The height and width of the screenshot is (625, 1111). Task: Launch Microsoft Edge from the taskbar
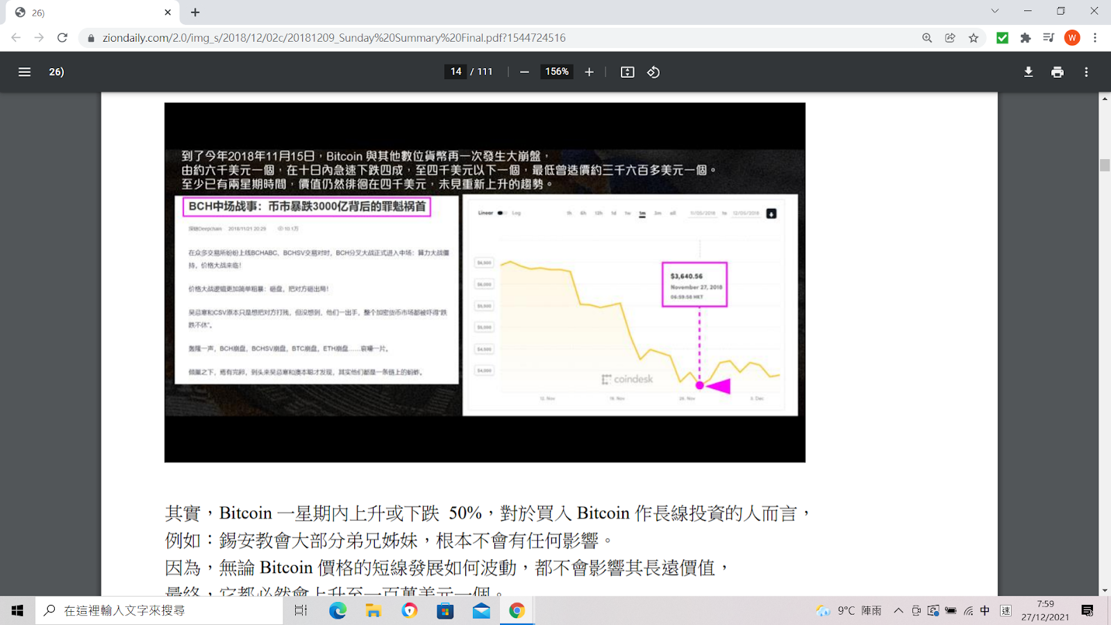pos(337,610)
